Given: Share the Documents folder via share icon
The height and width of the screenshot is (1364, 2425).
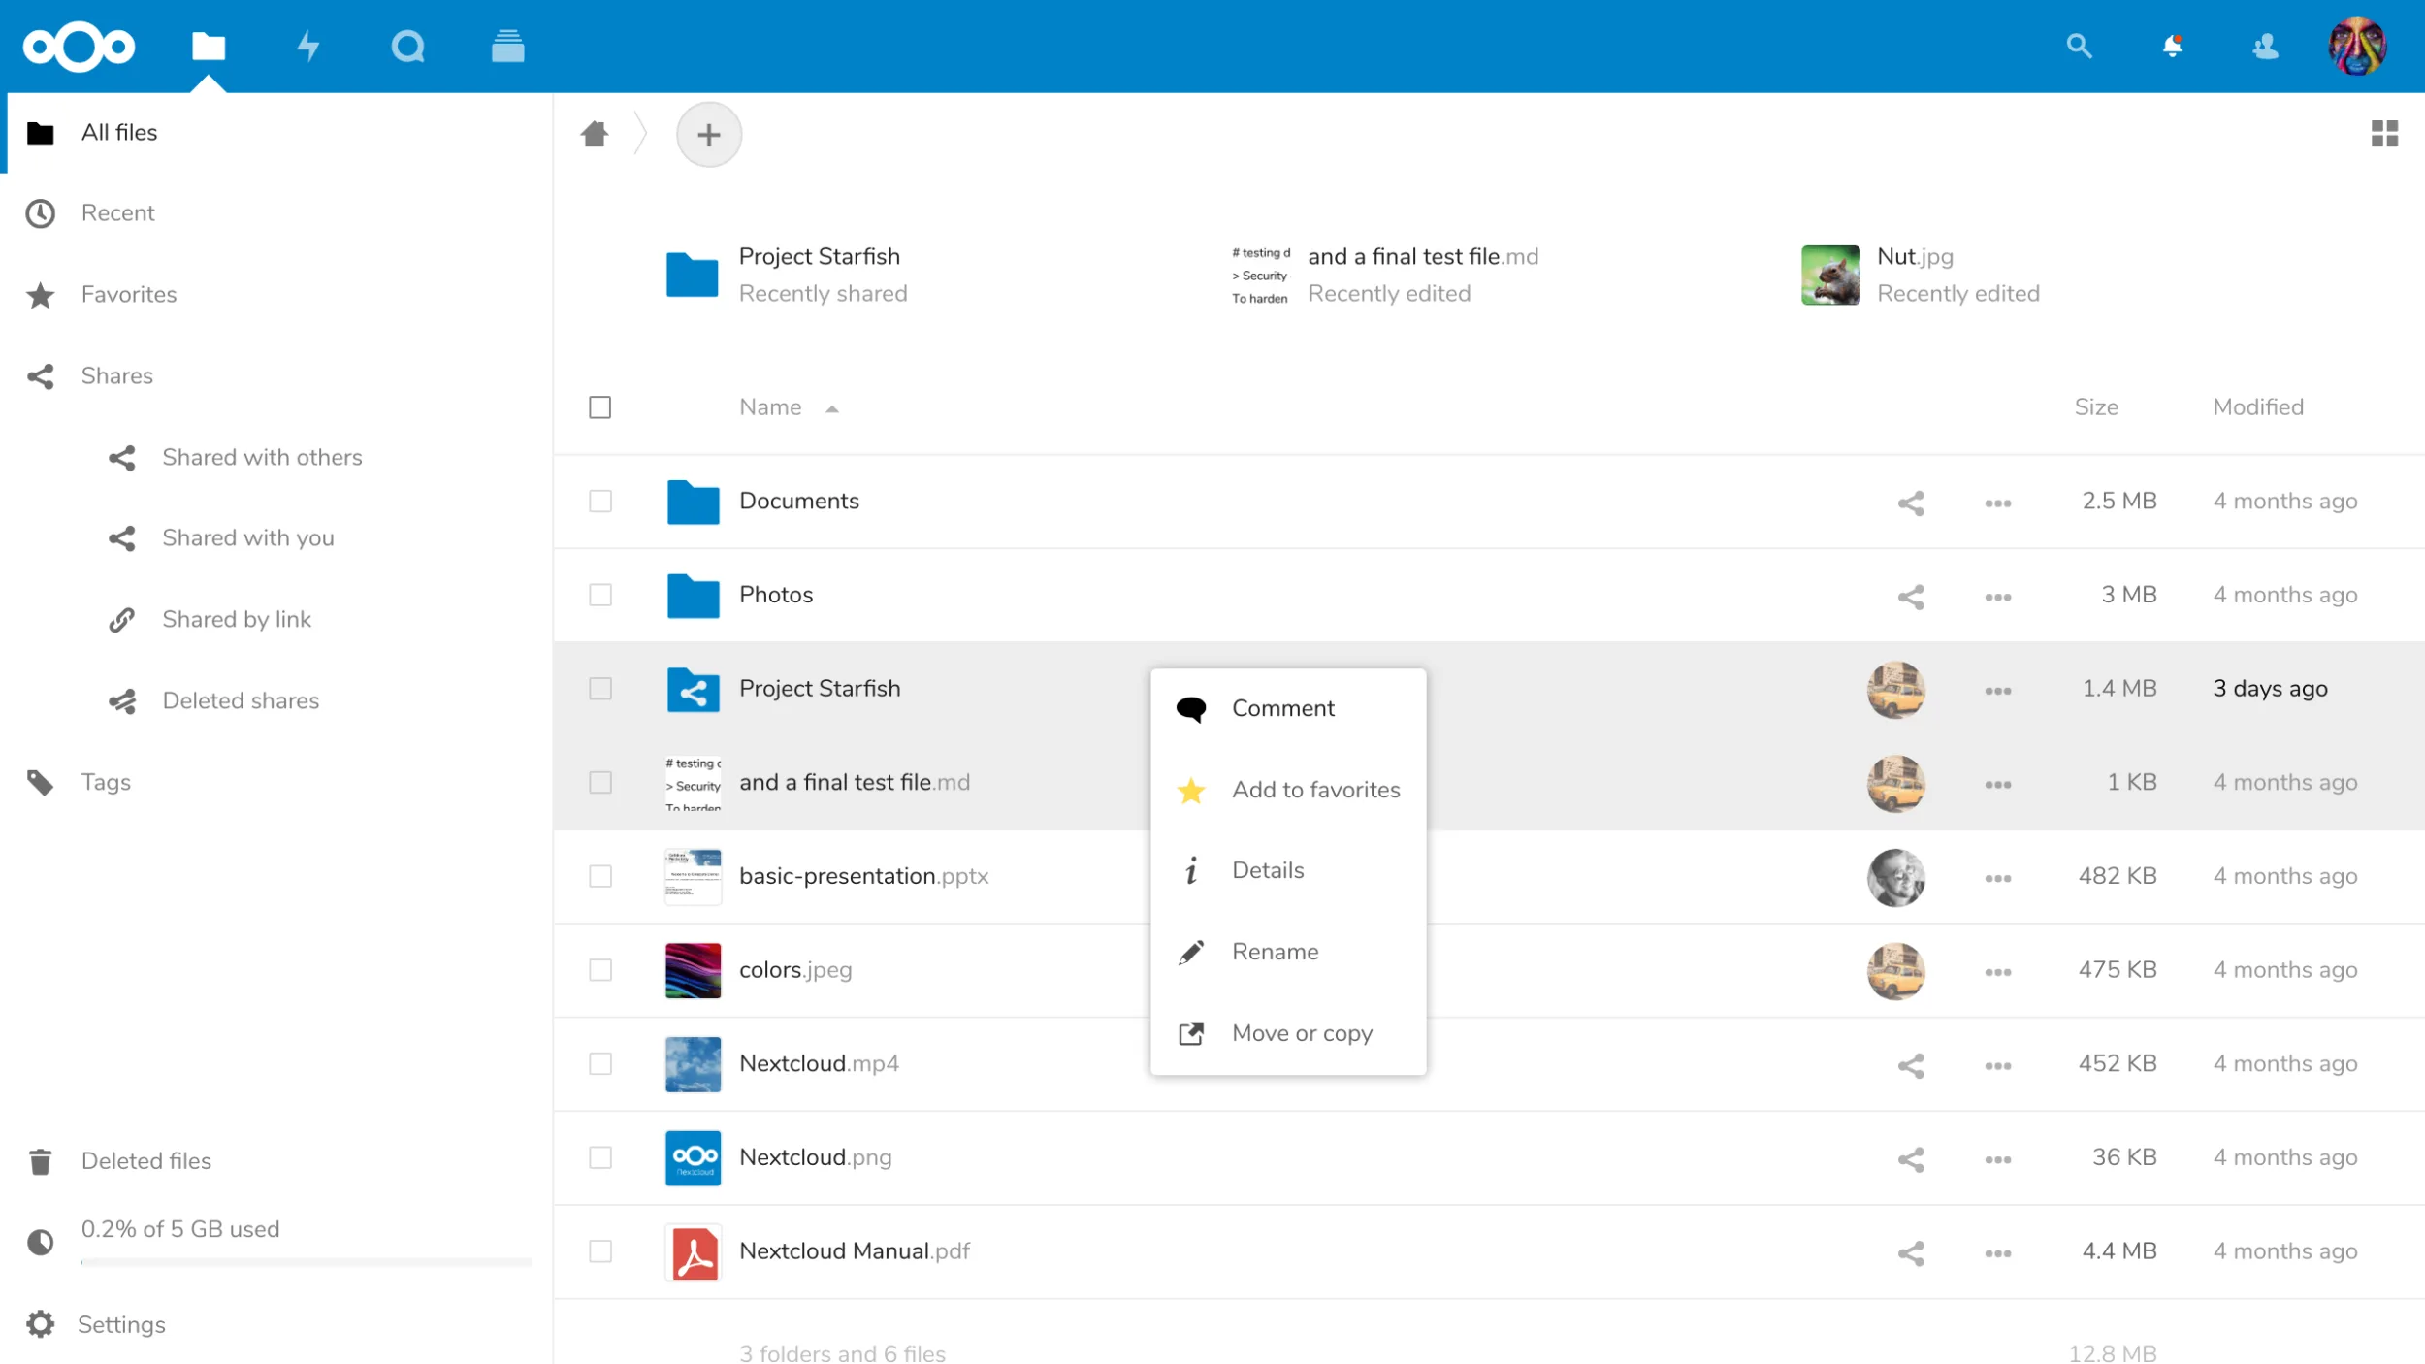Looking at the screenshot, I should (x=1910, y=503).
